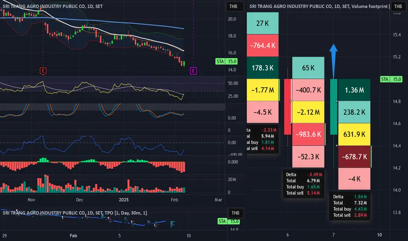This screenshot has width=408, height=241.
Task: Click the 2025 label on time axis
Action: 123,200
